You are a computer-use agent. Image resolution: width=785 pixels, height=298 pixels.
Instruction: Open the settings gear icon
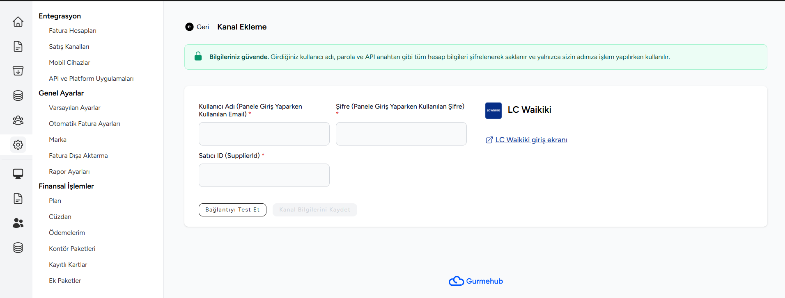coord(18,145)
